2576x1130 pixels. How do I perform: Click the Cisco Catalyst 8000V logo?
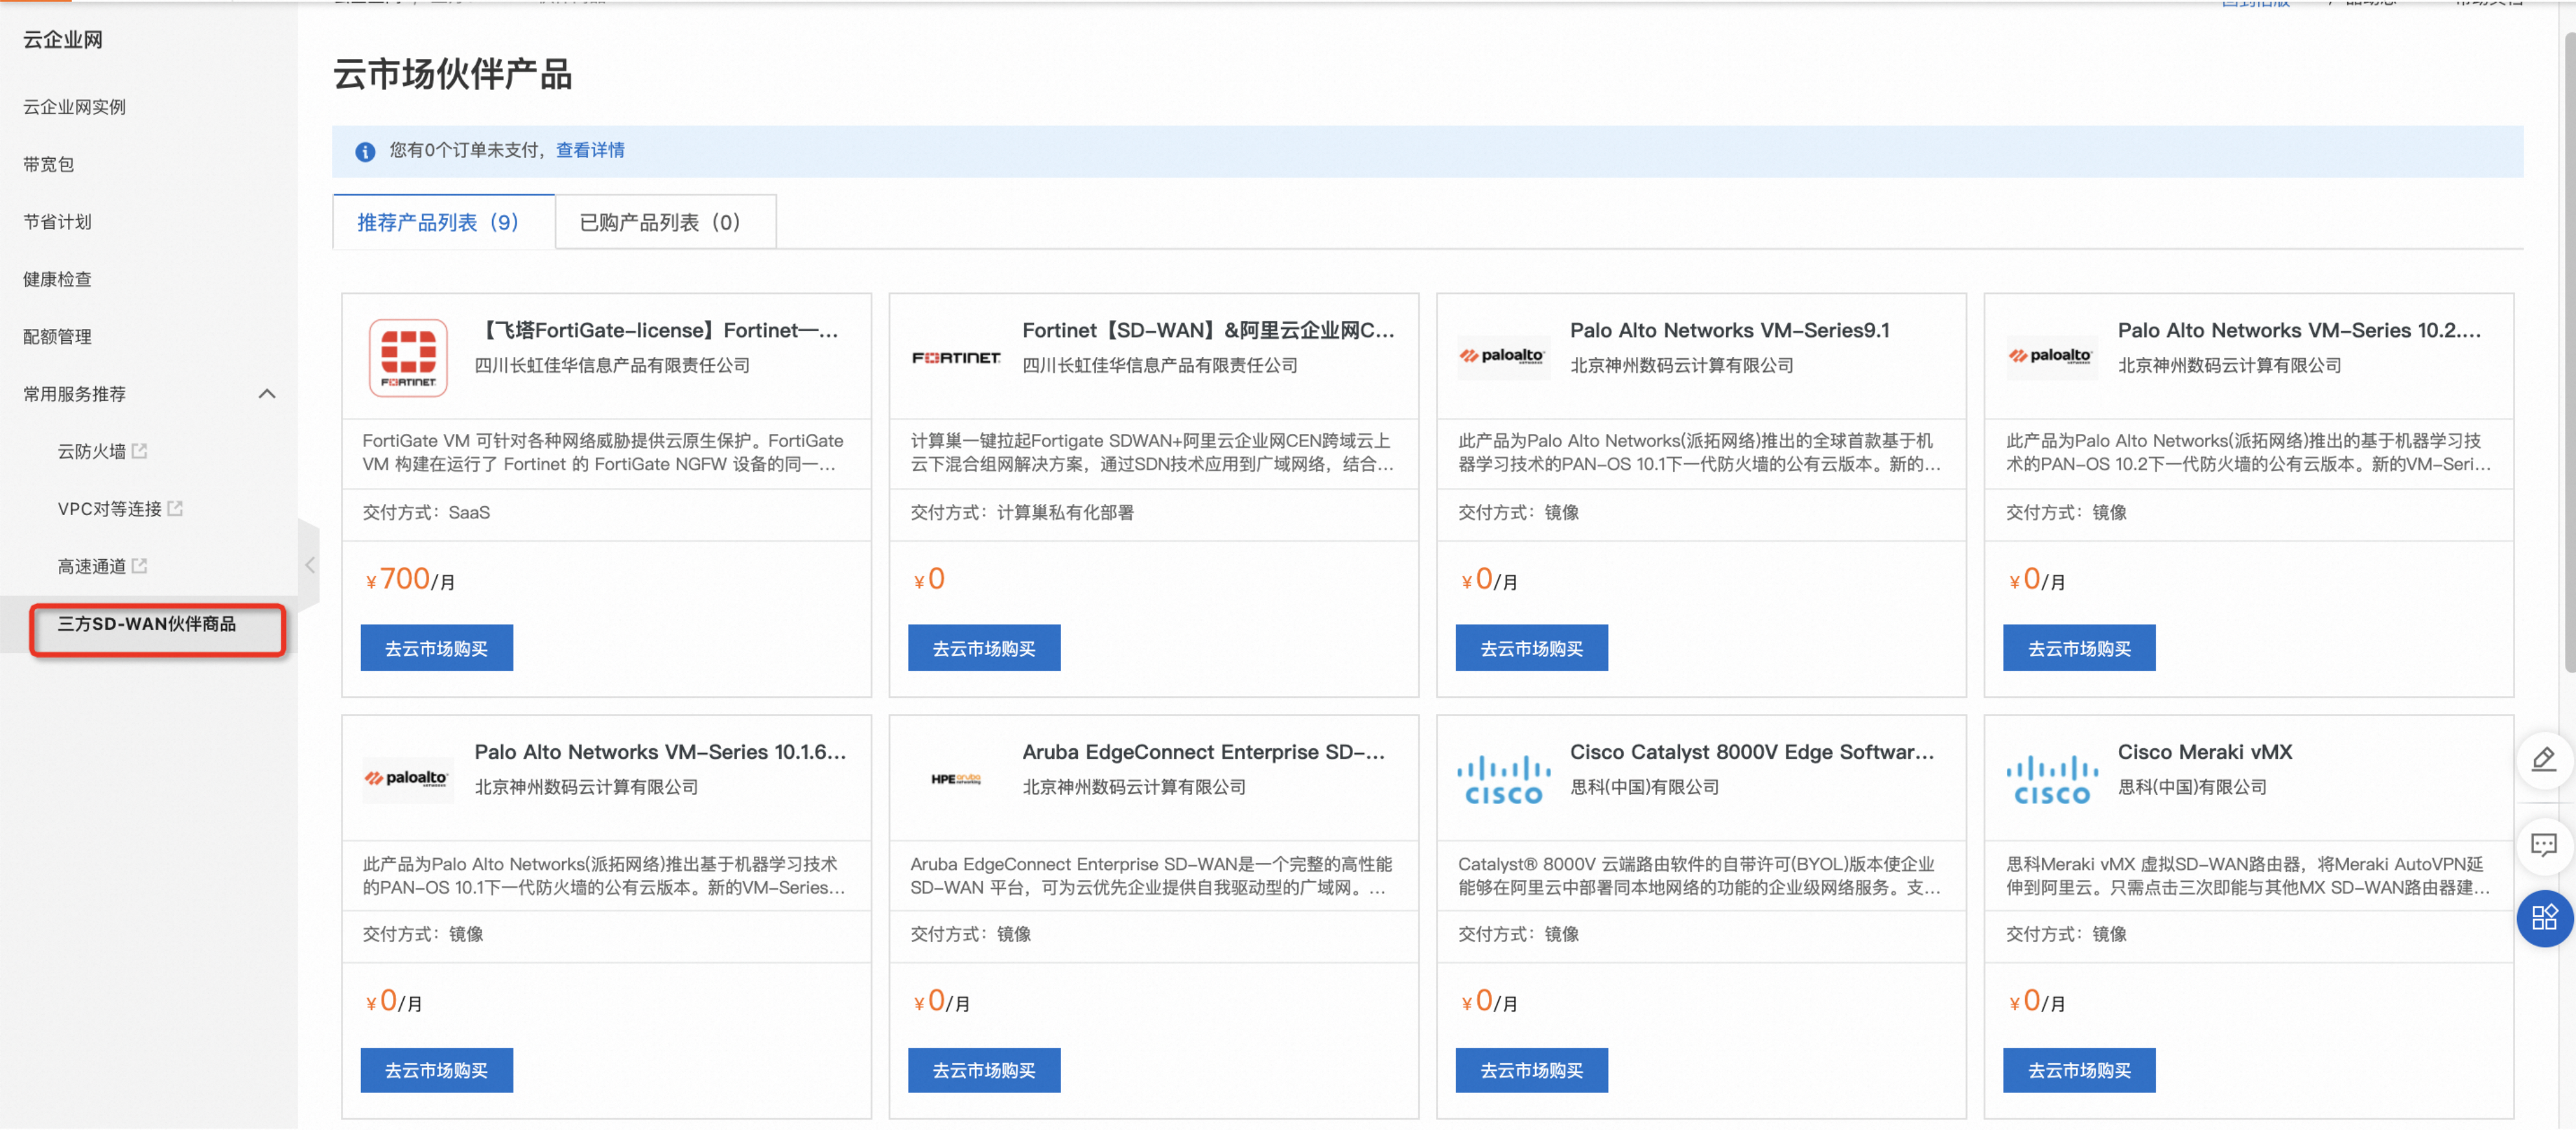coord(1503,780)
